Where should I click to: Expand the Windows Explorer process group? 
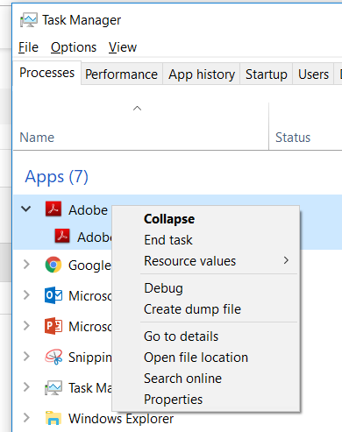coord(26,418)
